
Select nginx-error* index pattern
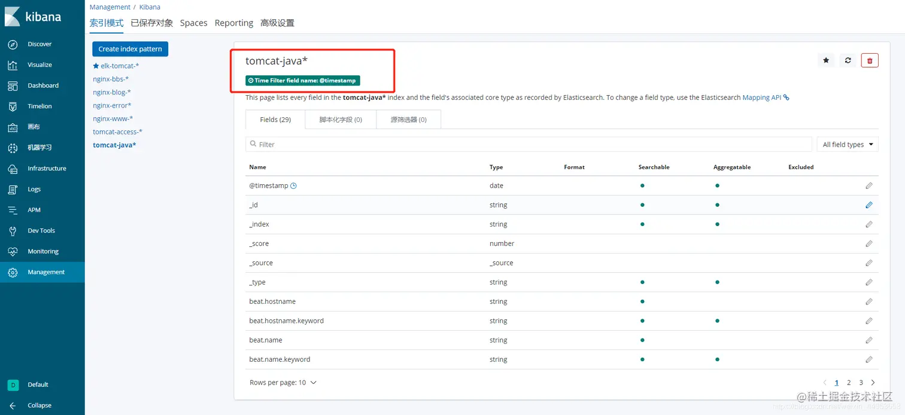tap(112, 105)
